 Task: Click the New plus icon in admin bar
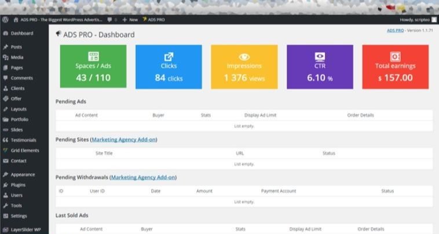pyautogui.click(x=125, y=20)
